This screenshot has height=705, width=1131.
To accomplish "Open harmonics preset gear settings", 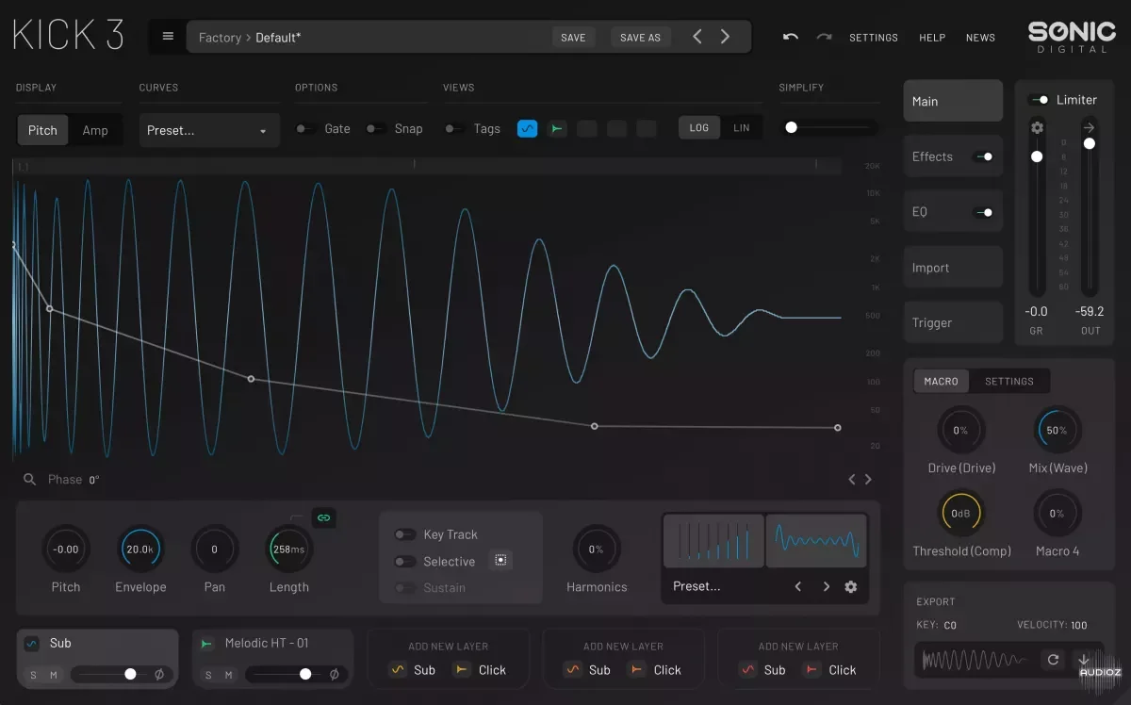I will 851,586.
